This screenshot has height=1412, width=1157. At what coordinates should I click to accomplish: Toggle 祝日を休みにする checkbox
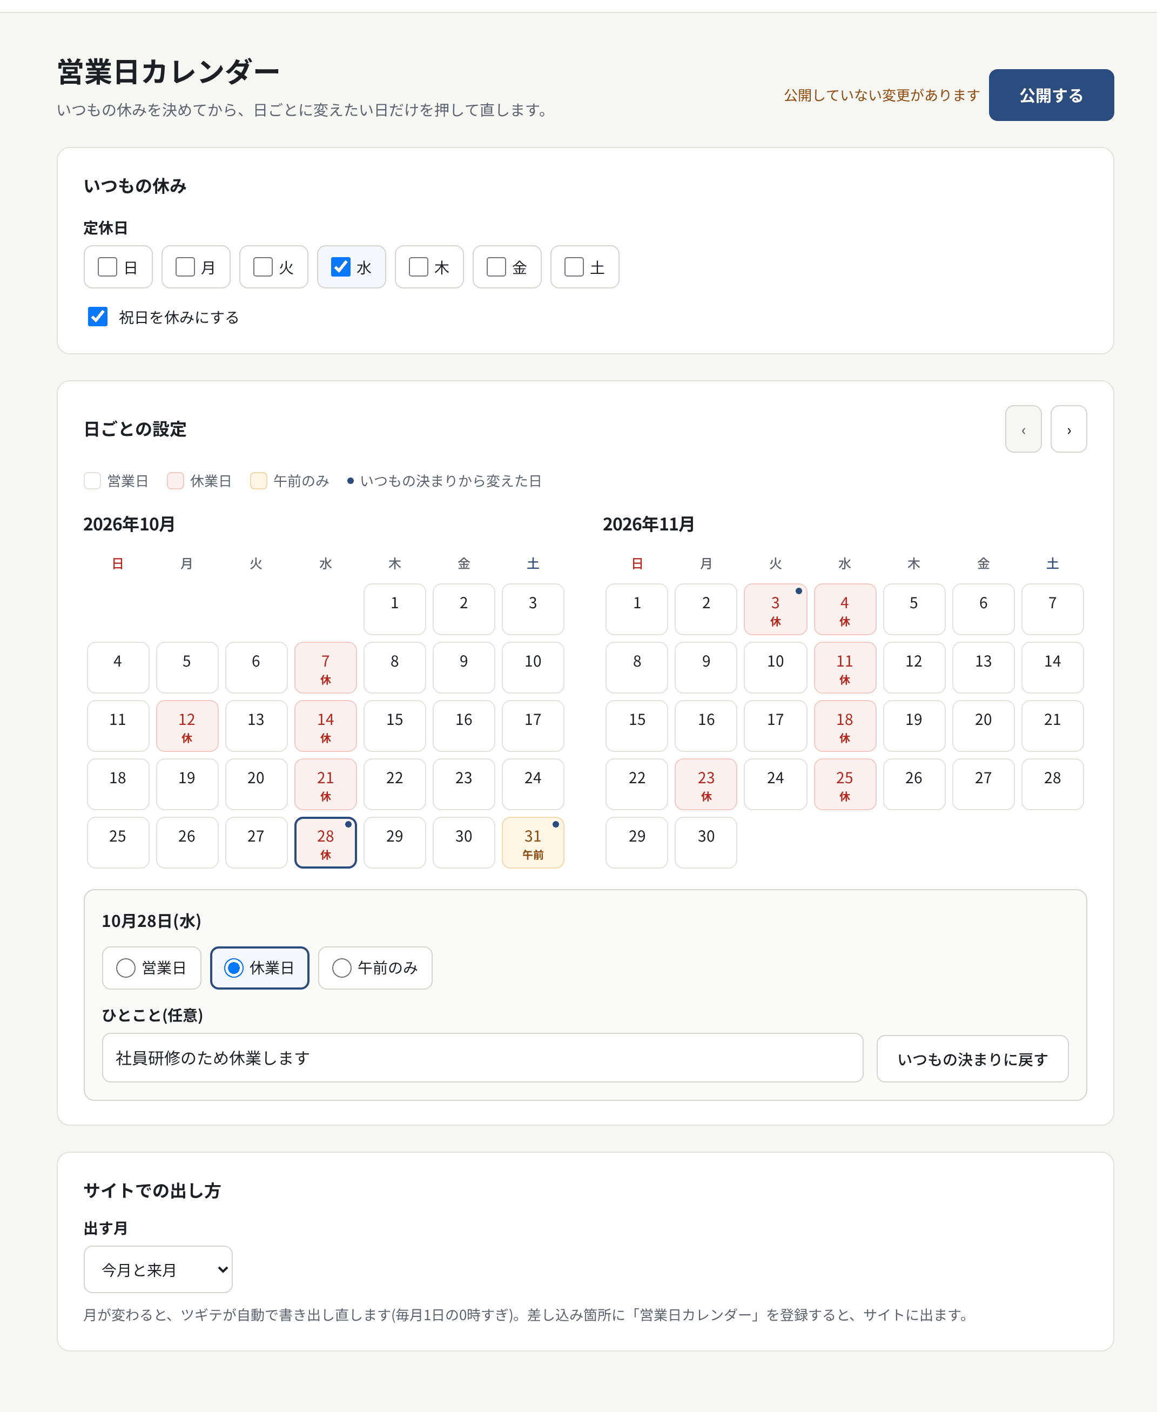click(x=98, y=317)
